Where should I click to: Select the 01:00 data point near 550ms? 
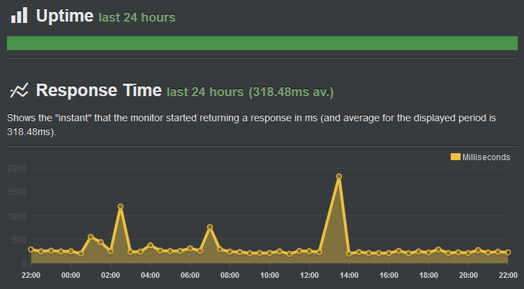91,237
